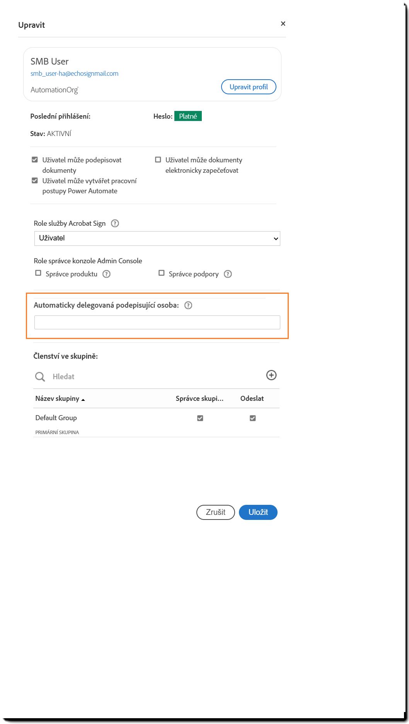Click the plus icon to add group membership

coord(271,375)
